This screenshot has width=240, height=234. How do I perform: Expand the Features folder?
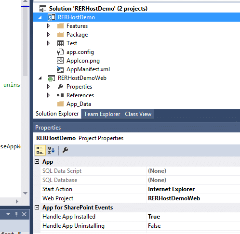48,26
